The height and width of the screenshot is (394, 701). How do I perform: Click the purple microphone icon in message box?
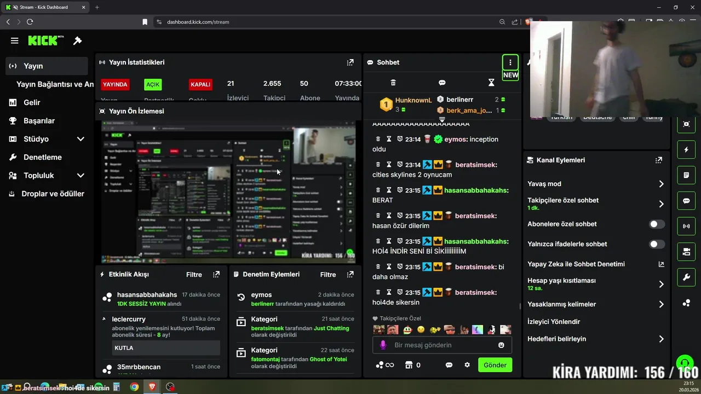(x=383, y=345)
